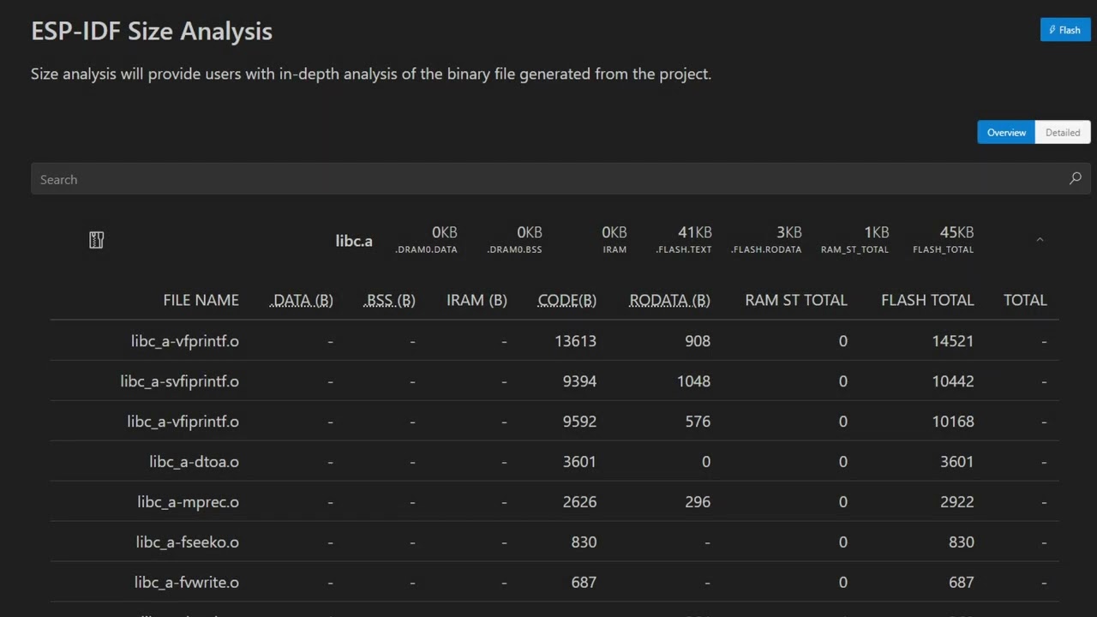Click the IRAM (B) column header

point(477,300)
